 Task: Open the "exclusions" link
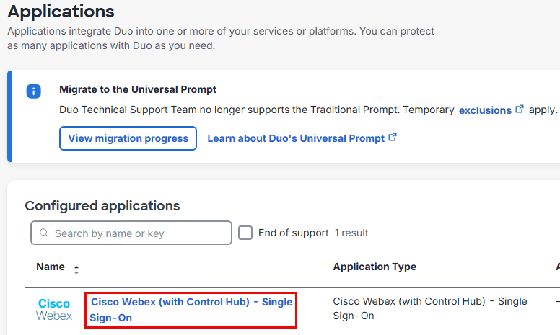pos(485,110)
